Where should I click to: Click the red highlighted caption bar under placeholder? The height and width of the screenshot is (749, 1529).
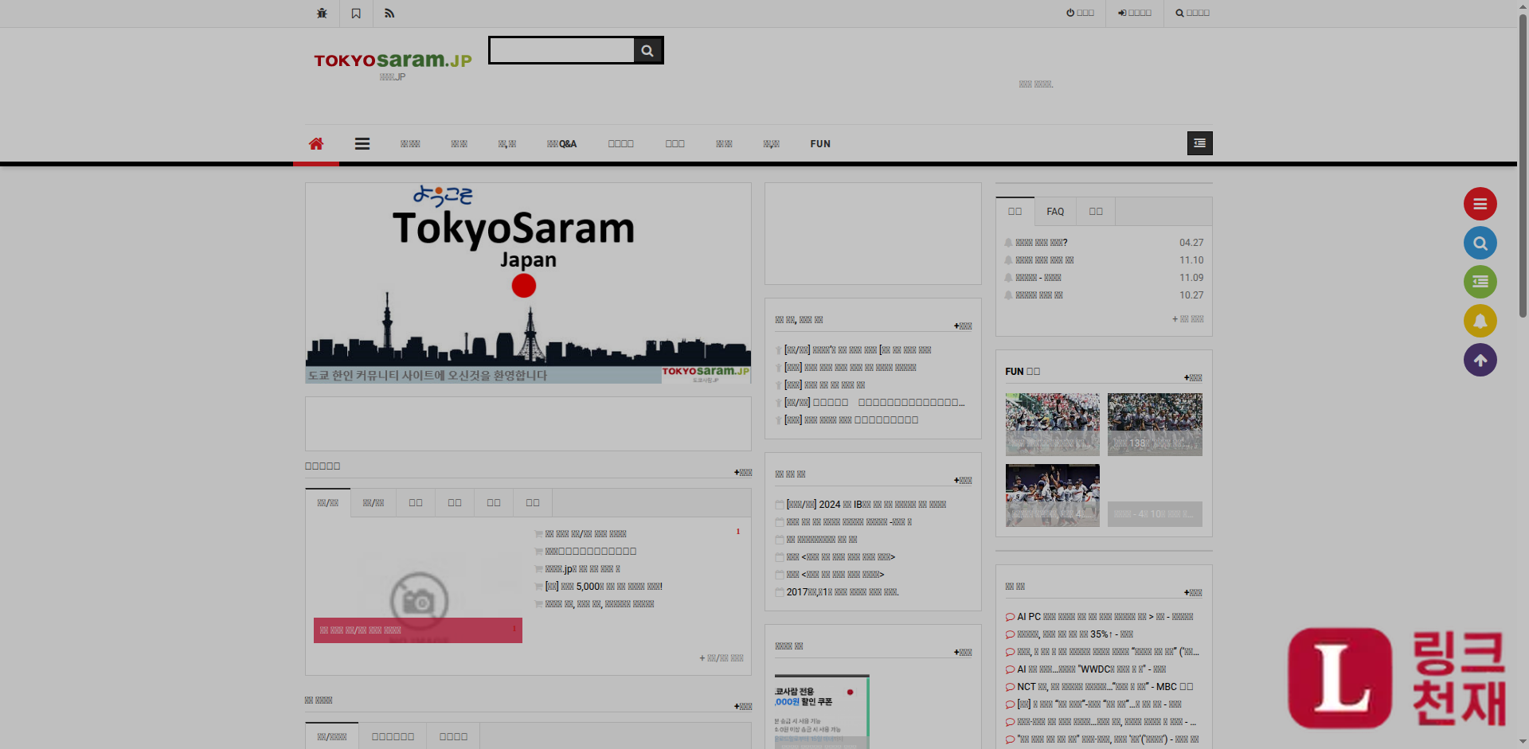pyautogui.click(x=418, y=630)
